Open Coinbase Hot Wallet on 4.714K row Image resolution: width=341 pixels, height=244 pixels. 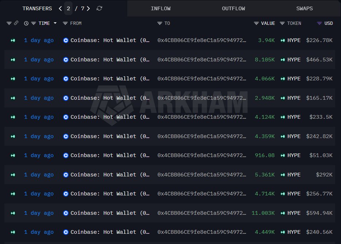[110, 194]
